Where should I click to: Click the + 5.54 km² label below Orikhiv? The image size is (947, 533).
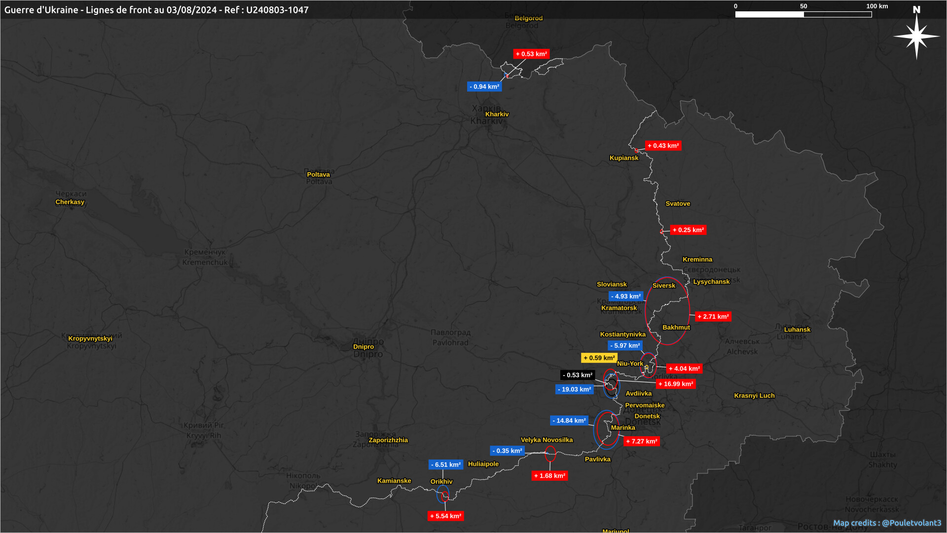445,516
